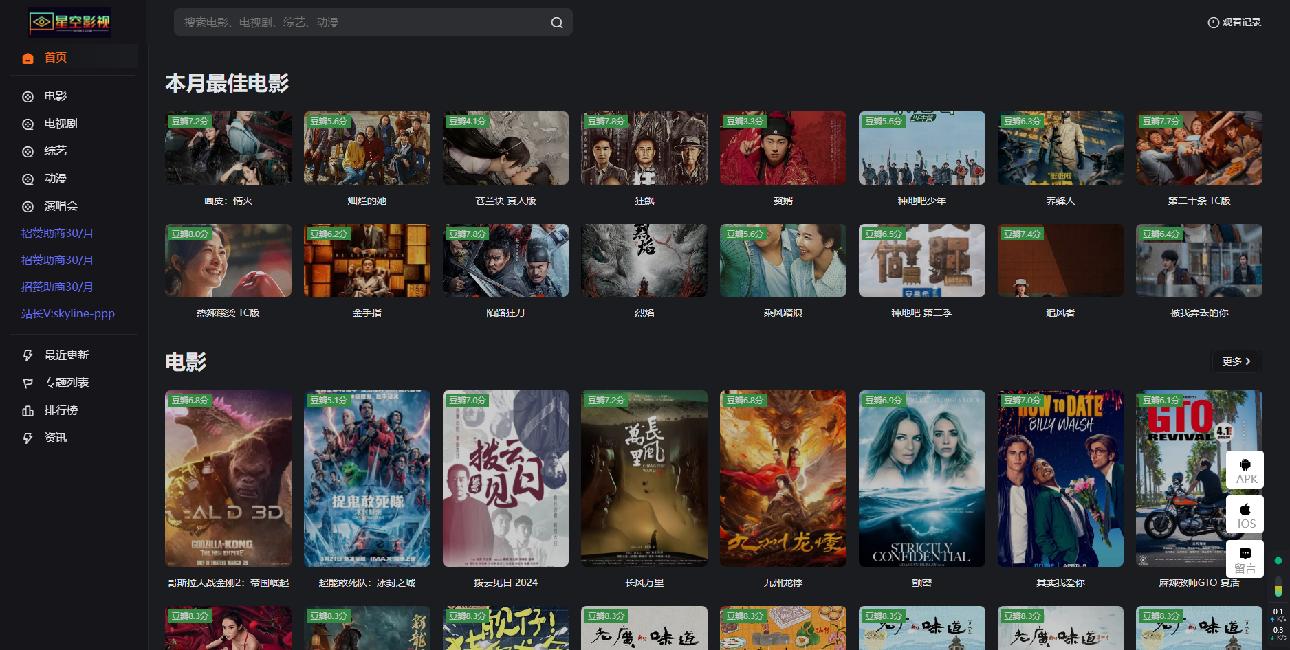
Task: Click the home icon beside 首页
Action: tap(28, 58)
